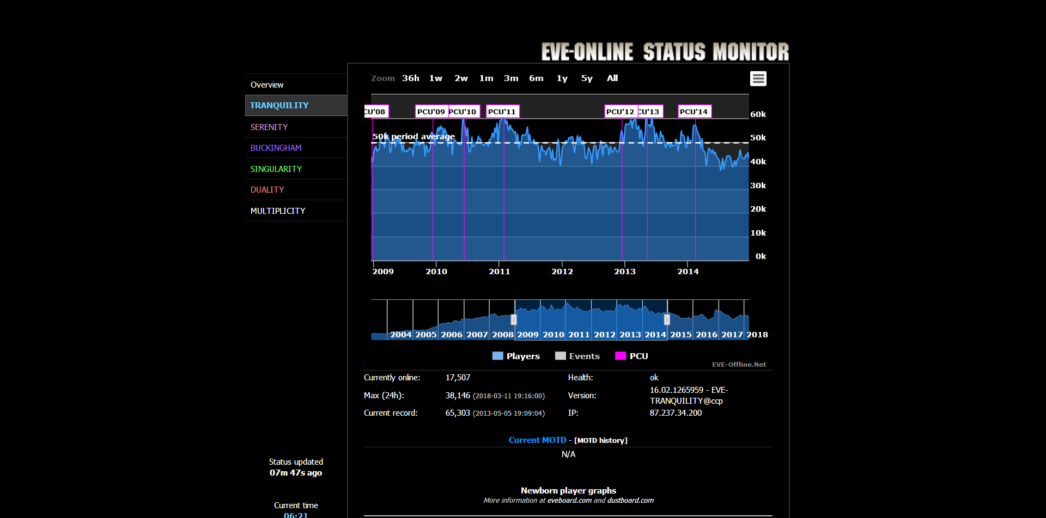Set chart zoom to 1w

pyautogui.click(x=436, y=78)
